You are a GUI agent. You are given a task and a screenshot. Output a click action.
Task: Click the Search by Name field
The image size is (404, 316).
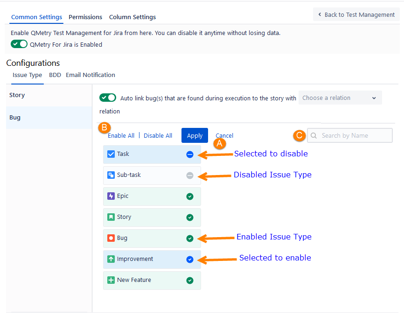point(349,135)
